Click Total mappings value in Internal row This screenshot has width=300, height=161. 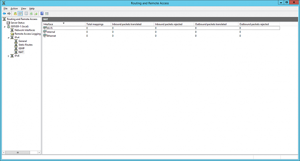(x=87, y=32)
